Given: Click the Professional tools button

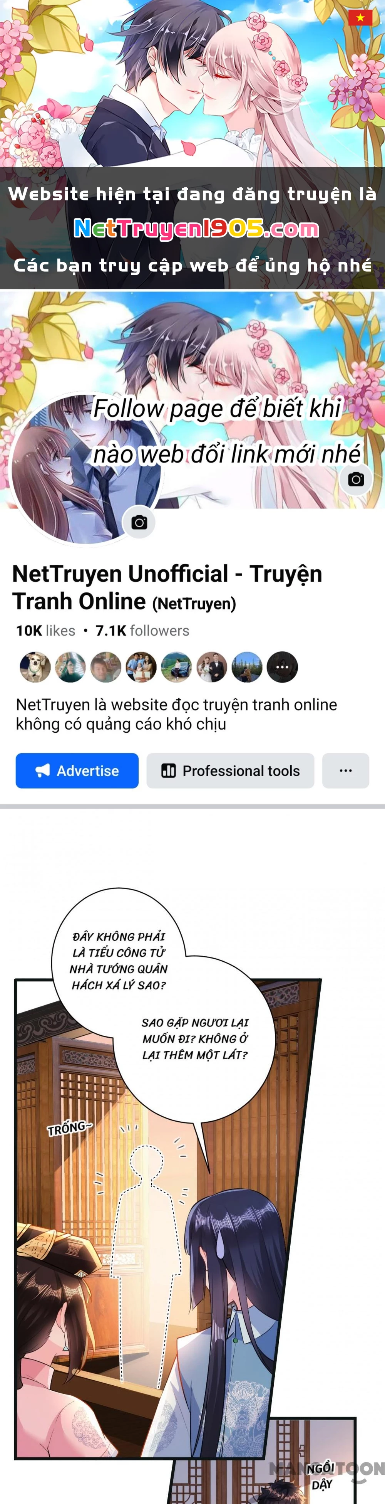Looking at the screenshot, I should point(230,771).
